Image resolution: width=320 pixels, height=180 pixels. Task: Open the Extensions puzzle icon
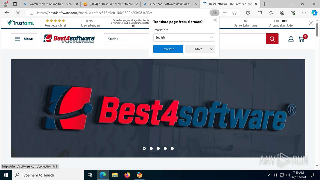pos(248,13)
